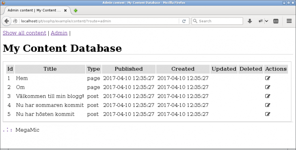The image size is (296, 150).
Task: Click 'My Content Database' heading
Action: tap(62, 48)
